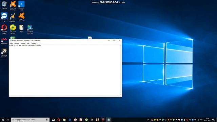Open the Корзина recycle bin desktop icon
This screenshot has width=217, height=122.
pyautogui.click(x=4, y=5)
